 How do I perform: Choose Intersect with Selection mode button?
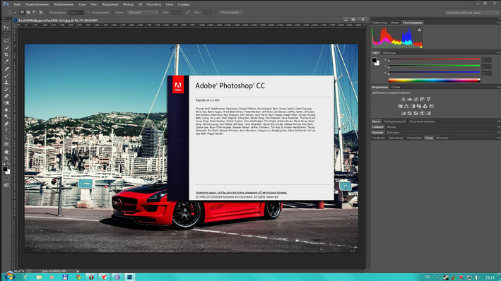pyautogui.click(x=41, y=13)
